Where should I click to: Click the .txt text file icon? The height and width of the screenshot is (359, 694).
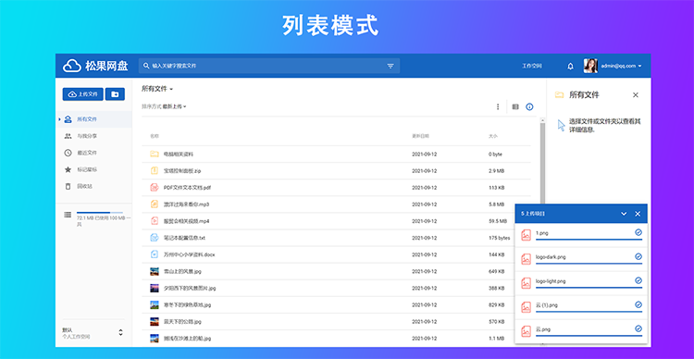(x=154, y=238)
